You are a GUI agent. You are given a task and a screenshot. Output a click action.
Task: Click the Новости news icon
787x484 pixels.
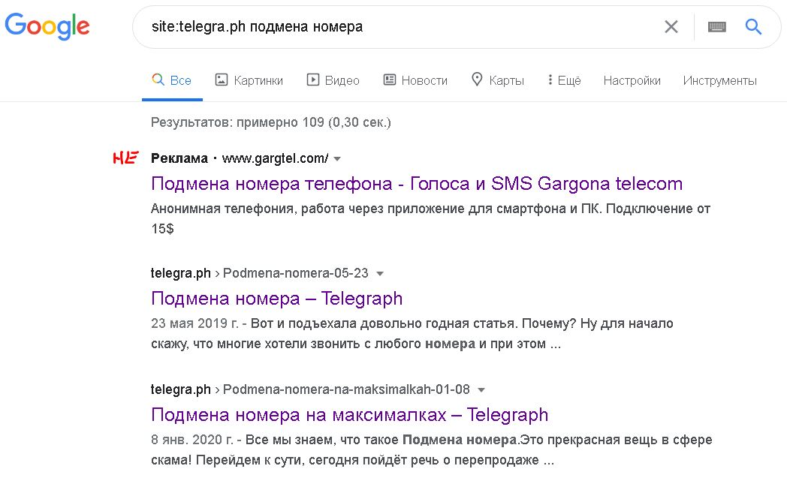pos(389,80)
